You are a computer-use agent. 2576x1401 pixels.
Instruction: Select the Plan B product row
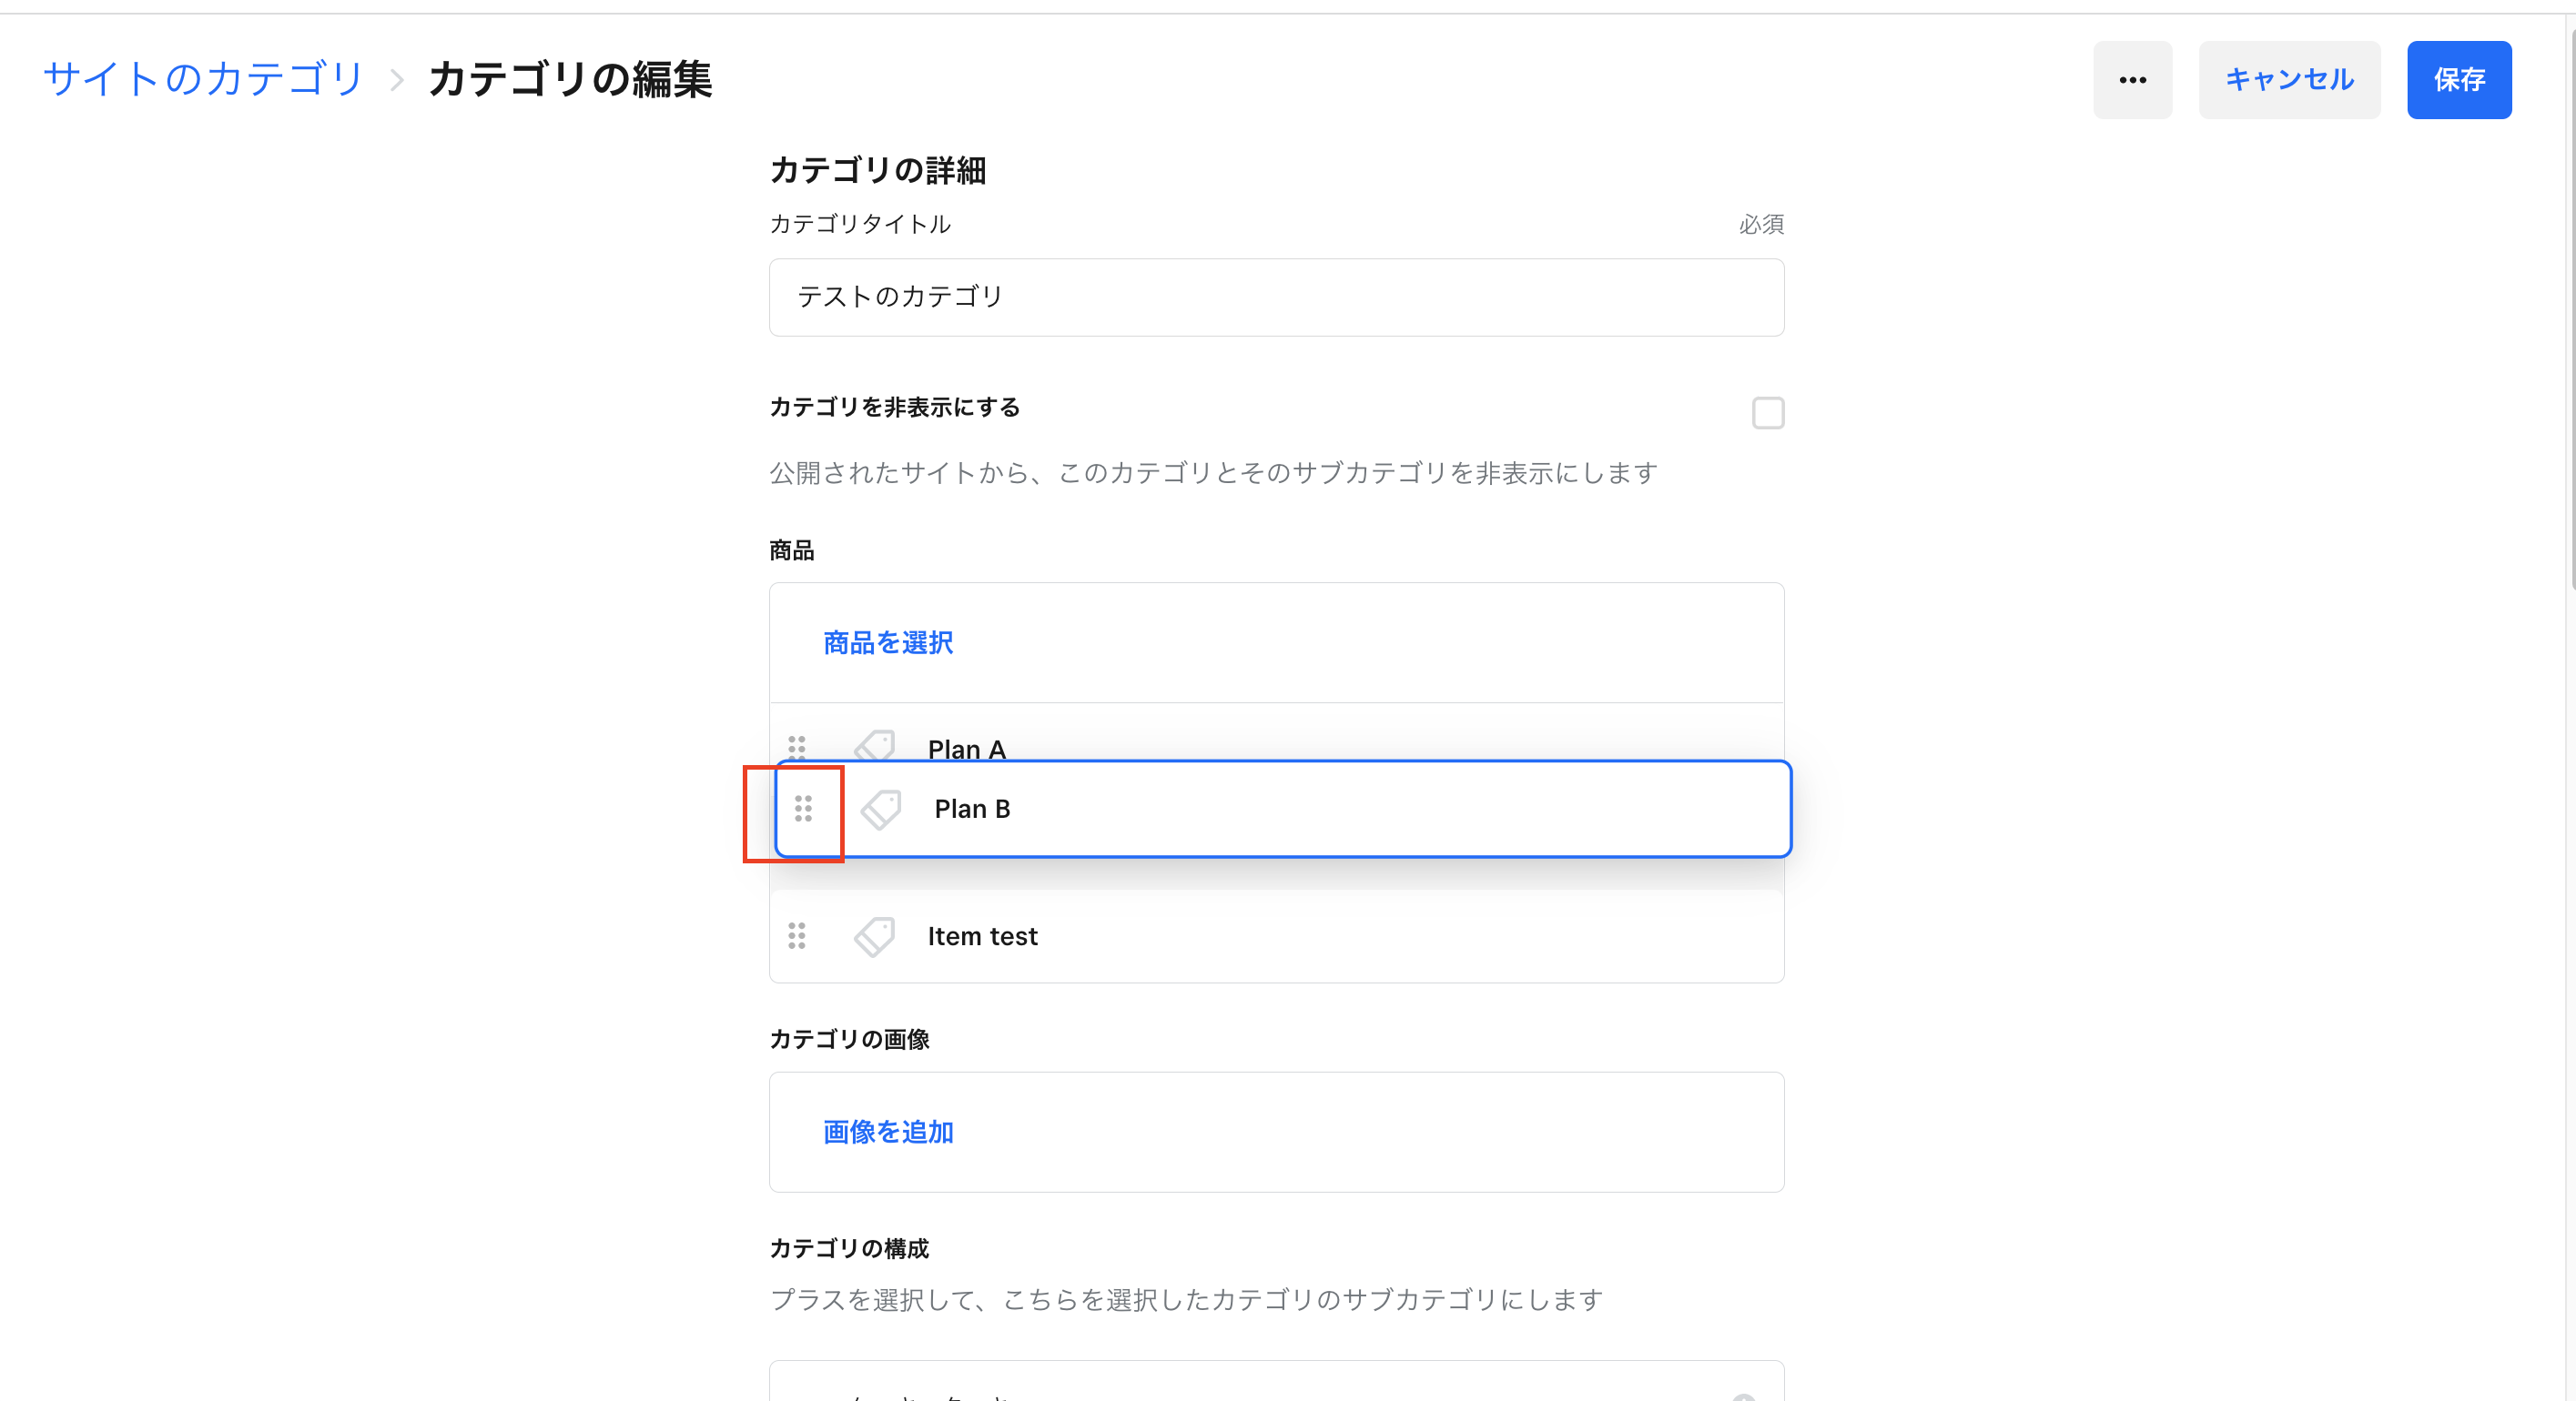click(1300, 809)
